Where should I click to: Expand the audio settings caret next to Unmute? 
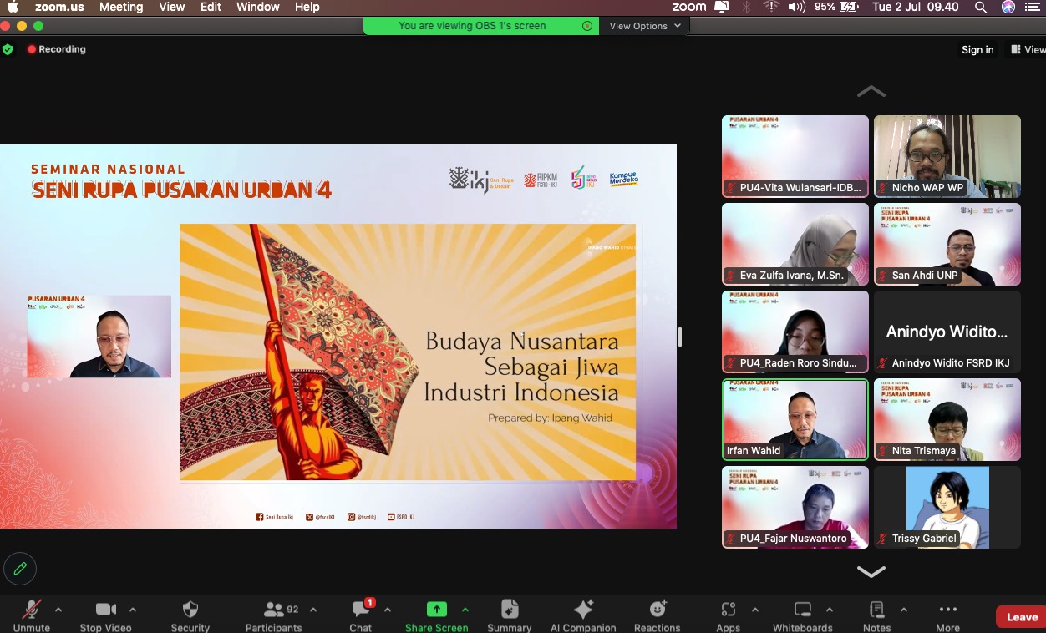(57, 610)
